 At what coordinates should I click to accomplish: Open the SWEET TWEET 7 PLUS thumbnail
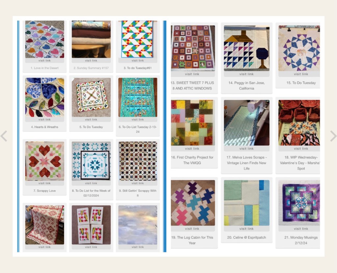click(x=193, y=48)
